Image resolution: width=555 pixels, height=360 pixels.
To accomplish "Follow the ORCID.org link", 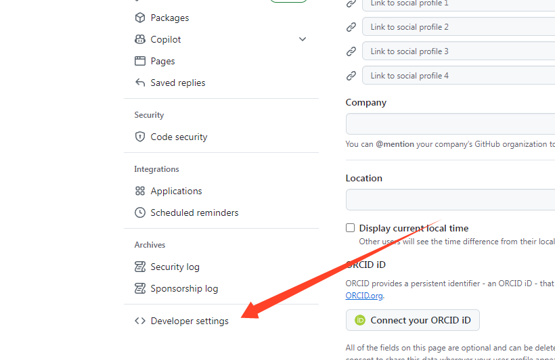I will pos(364,295).
